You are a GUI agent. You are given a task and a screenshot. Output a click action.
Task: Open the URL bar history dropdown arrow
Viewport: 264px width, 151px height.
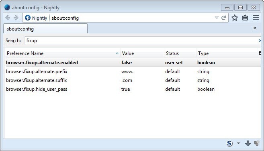point(217,18)
